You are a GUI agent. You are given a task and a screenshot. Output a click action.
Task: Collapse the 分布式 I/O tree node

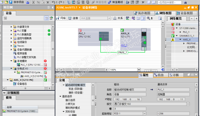pyautogui.click(x=11, y=69)
